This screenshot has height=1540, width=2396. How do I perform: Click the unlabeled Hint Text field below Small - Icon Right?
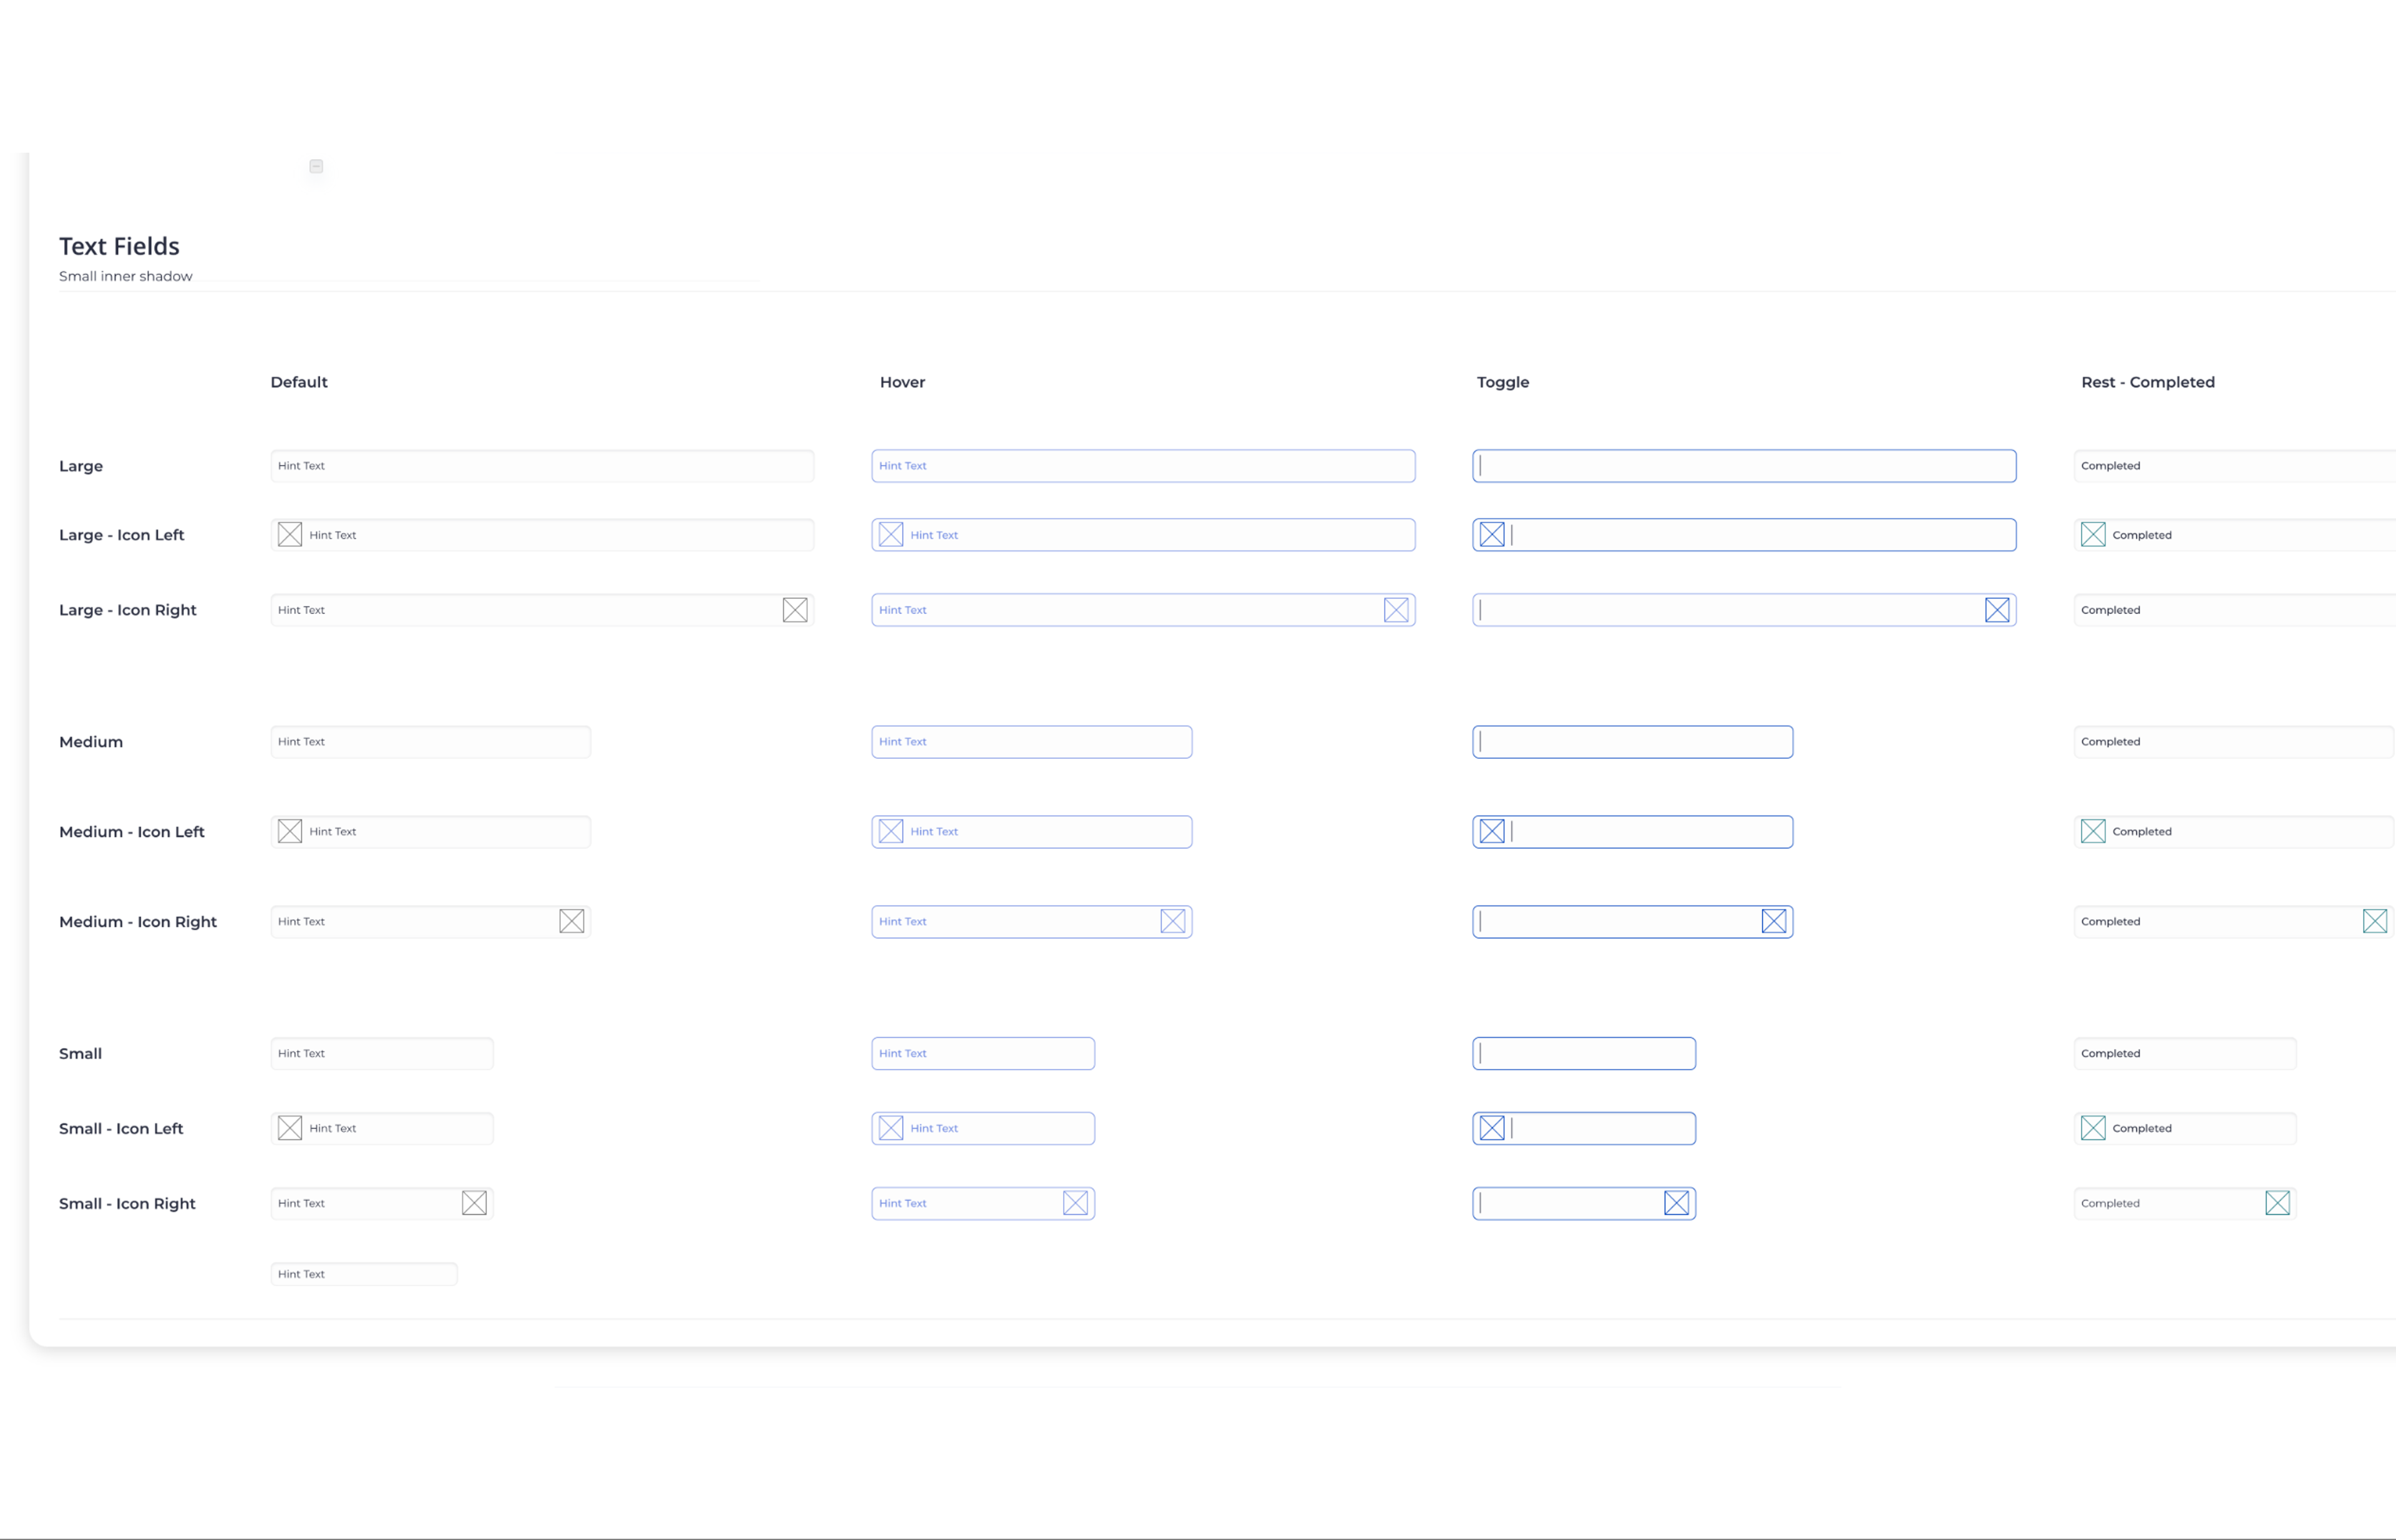tap(364, 1275)
